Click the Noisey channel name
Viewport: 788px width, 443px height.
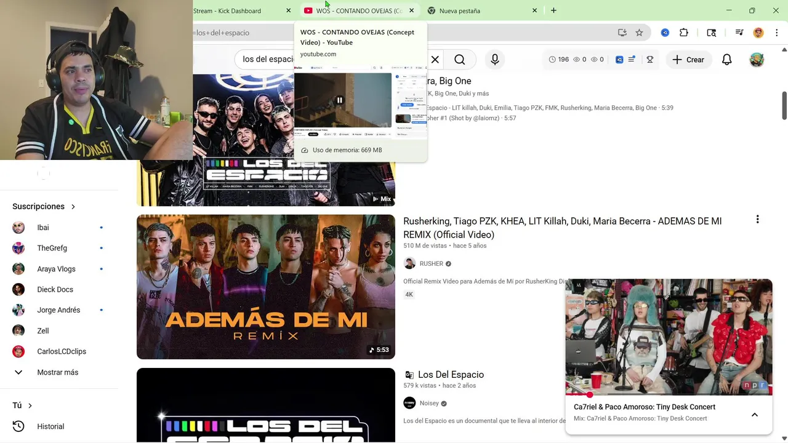click(x=429, y=403)
